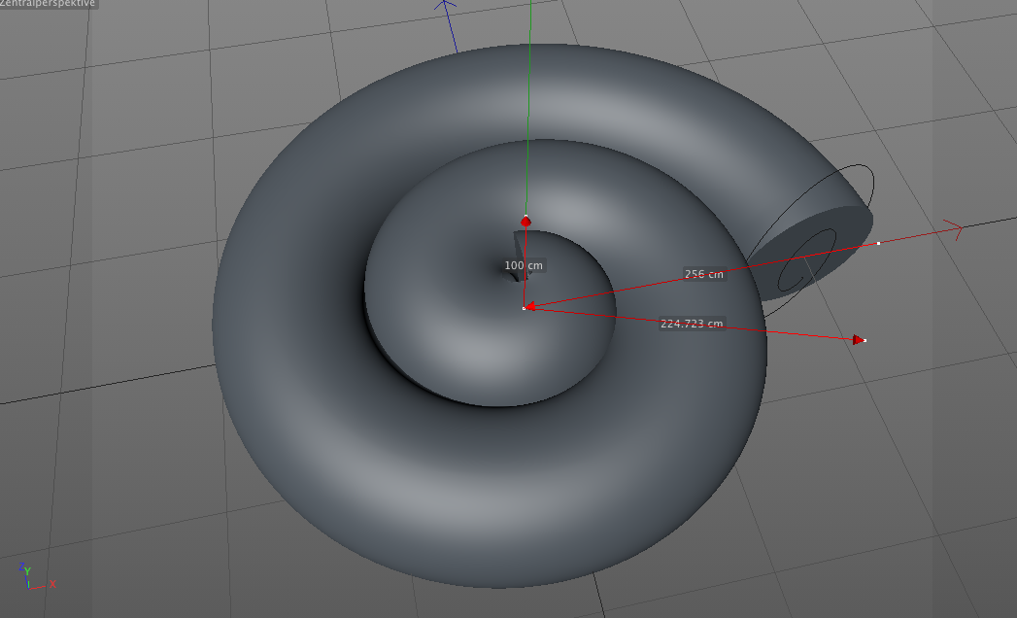Select the white origin point at the spiral center
This screenshot has height=618, width=1017.
click(x=524, y=308)
